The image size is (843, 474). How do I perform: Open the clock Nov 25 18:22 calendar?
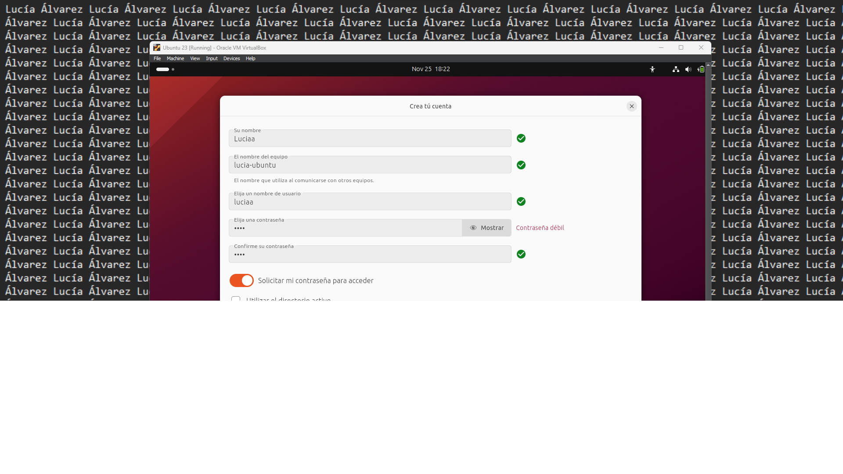pos(430,69)
